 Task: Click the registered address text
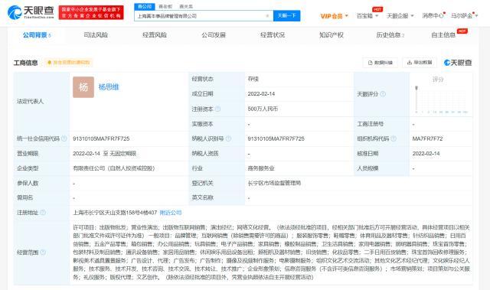coord(115,213)
